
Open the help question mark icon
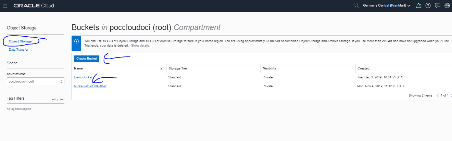tap(428, 6)
